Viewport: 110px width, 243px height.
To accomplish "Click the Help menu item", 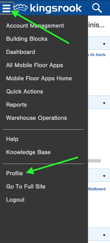I will tap(12, 139).
